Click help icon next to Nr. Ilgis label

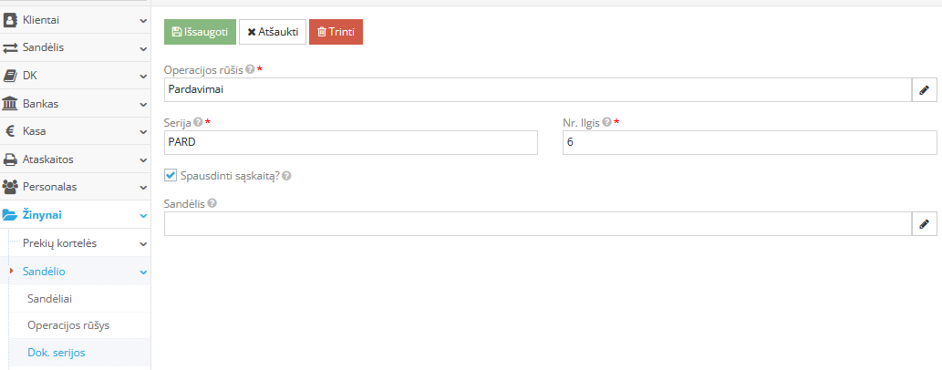pos(607,122)
